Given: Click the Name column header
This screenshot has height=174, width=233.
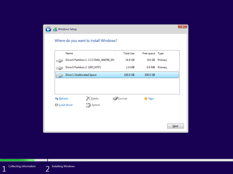Looking at the screenshot, I should (x=69, y=53).
